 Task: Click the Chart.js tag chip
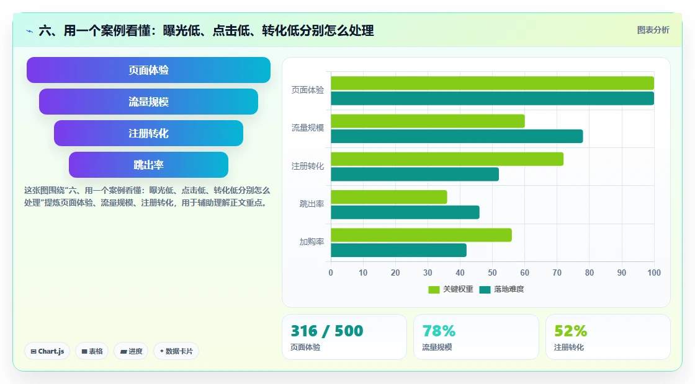point(47,351)
